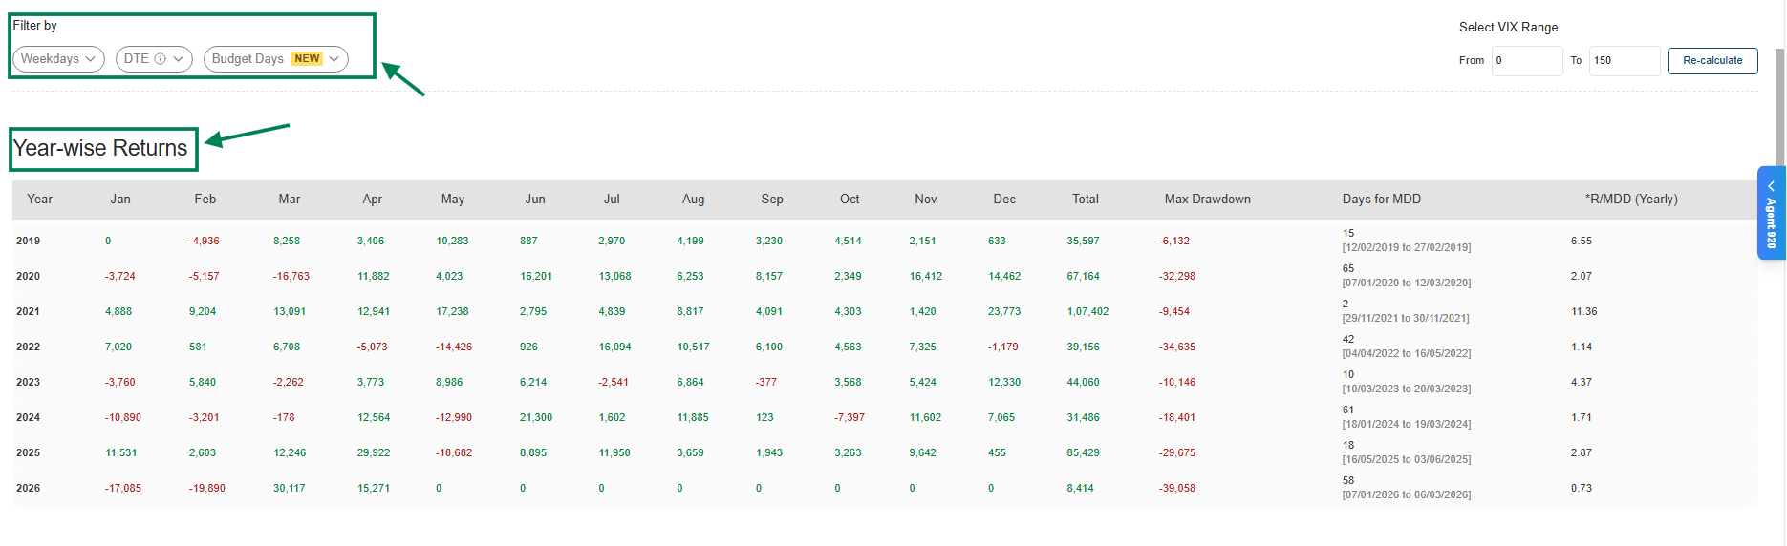Select the Max Drawdown column header
1787x546 pixels.
1207,199
